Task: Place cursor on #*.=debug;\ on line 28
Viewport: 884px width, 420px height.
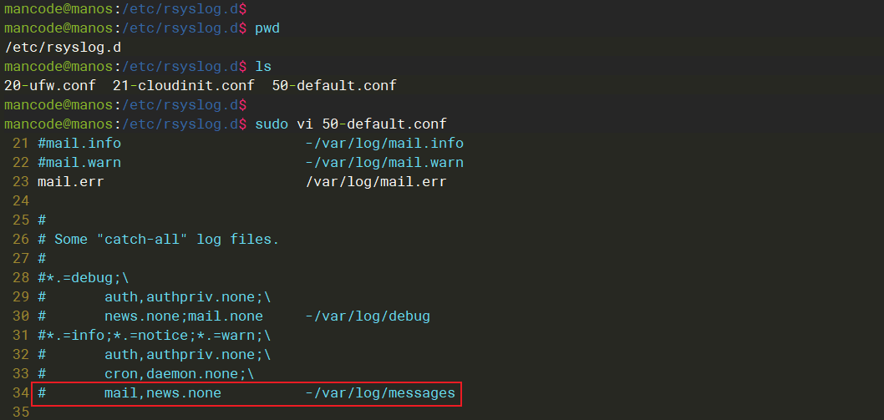Action: point(83,277)
